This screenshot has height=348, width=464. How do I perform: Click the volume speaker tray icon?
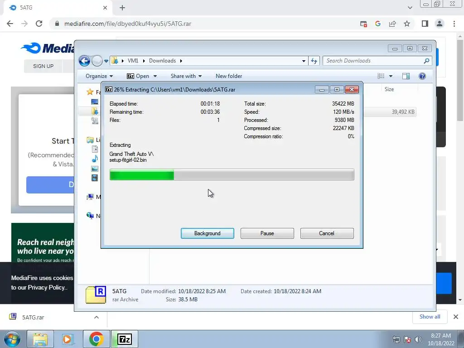click(x=418, y=339)
